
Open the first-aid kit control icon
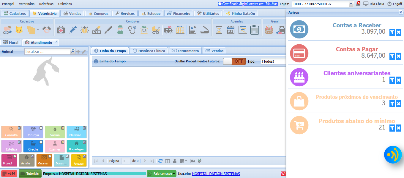(x=61, y=30)
